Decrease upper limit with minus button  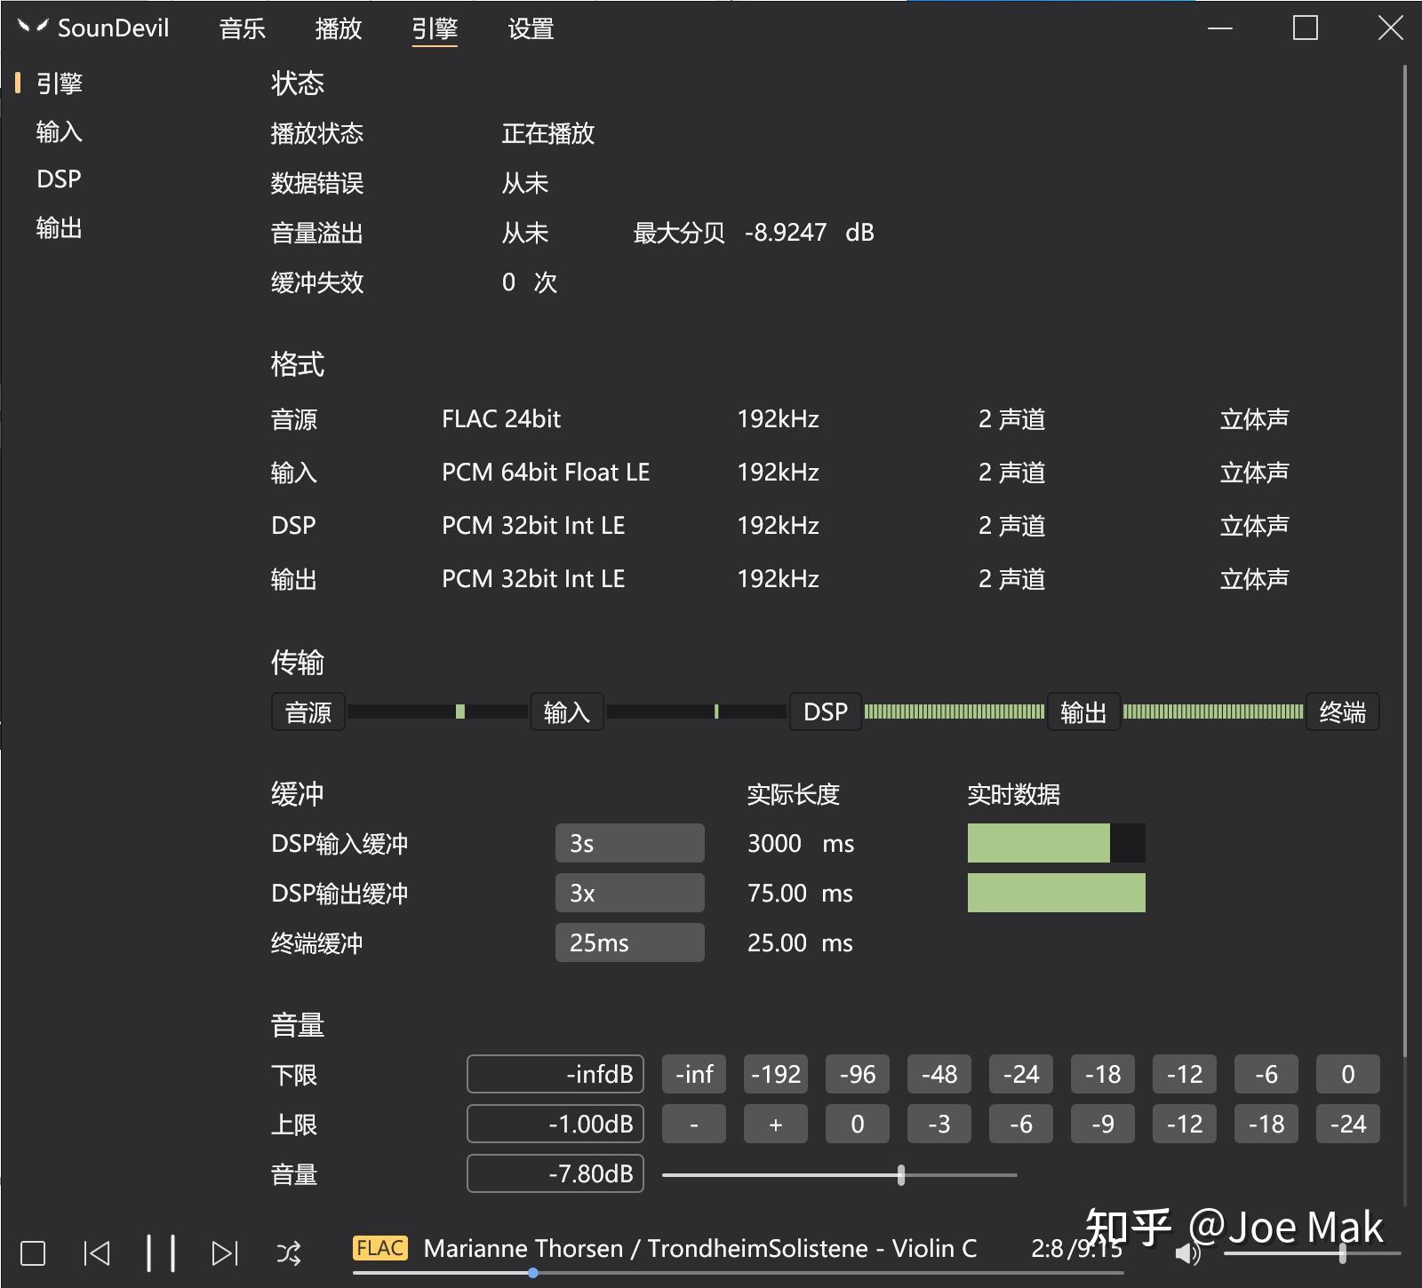tap(694, 1124)
